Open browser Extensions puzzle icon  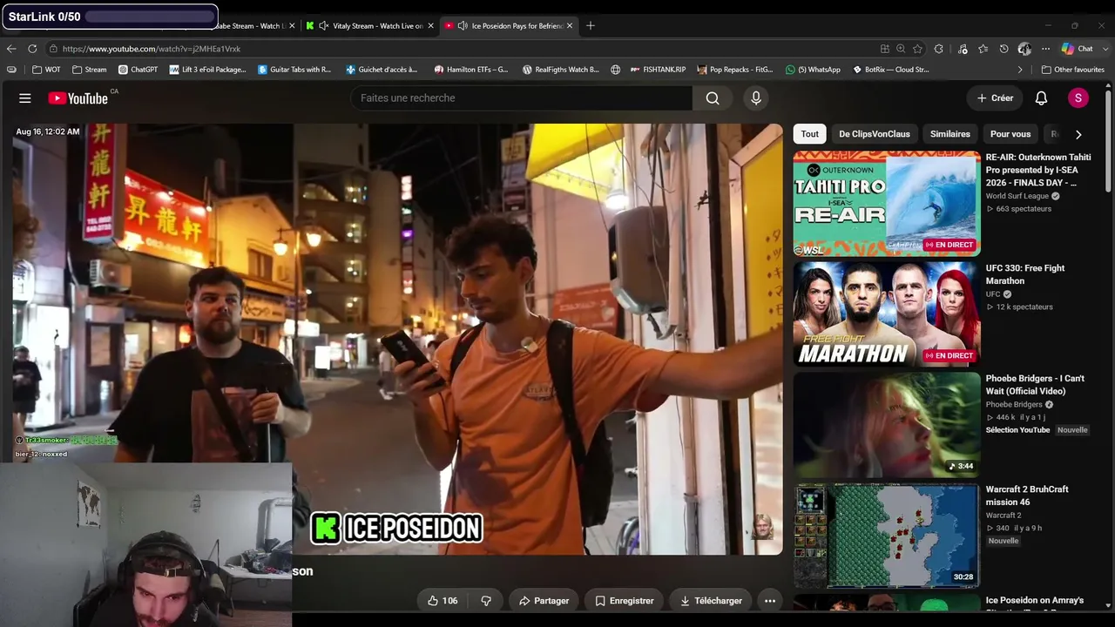click(938, 49)
